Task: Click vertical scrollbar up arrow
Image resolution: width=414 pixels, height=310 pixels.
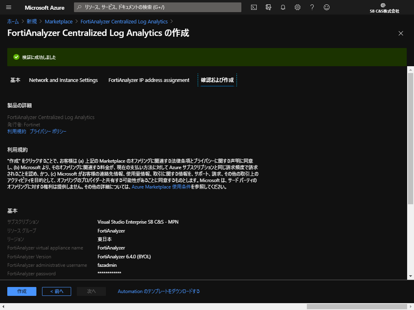Action: tap(410, 69)
